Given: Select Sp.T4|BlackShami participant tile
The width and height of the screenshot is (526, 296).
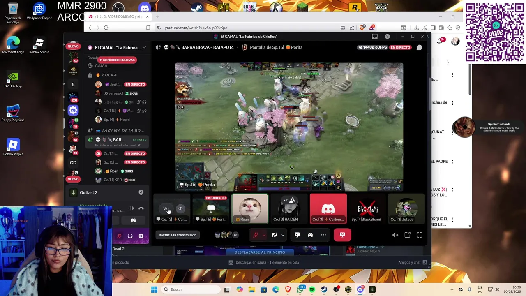Looking at the screenshot, I should pos(367,209).
